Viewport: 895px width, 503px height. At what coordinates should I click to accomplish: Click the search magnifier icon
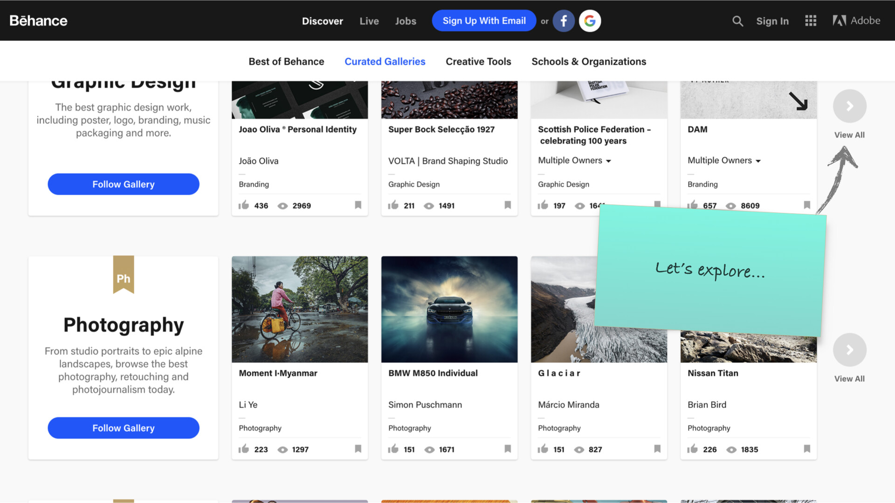737,21
